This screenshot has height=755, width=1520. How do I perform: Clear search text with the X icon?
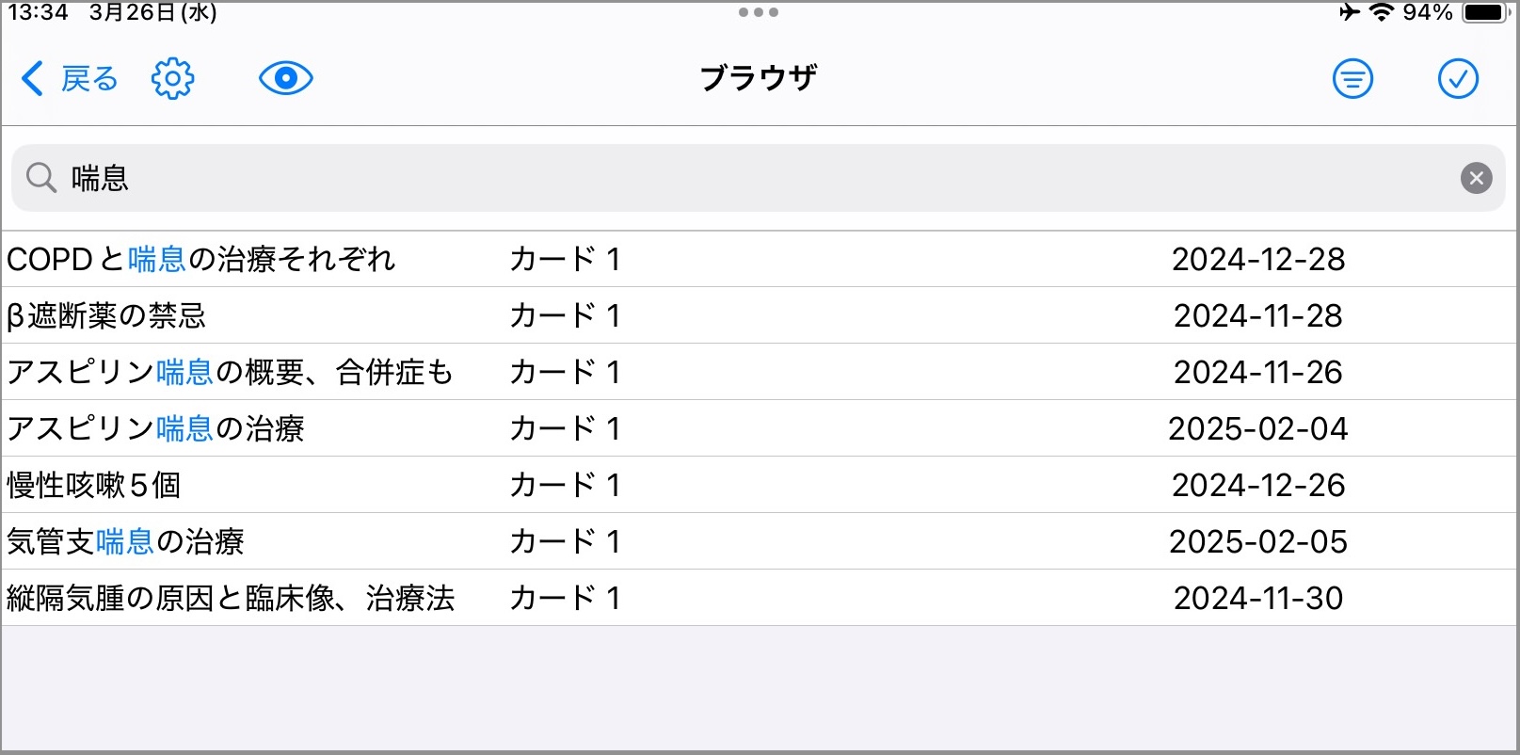[1476, 178]
